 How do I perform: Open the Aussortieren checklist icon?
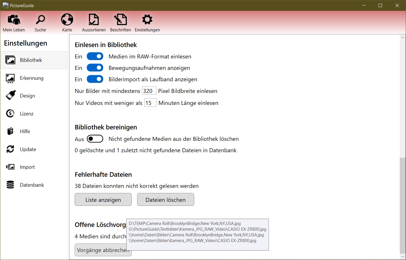[x=94, y=20]
